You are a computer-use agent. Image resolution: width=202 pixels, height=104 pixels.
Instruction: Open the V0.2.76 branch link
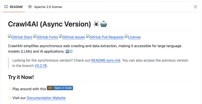click(x=41, y=66)
